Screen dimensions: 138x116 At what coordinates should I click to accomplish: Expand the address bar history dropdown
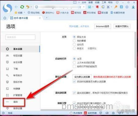click(x=84, y=7)
